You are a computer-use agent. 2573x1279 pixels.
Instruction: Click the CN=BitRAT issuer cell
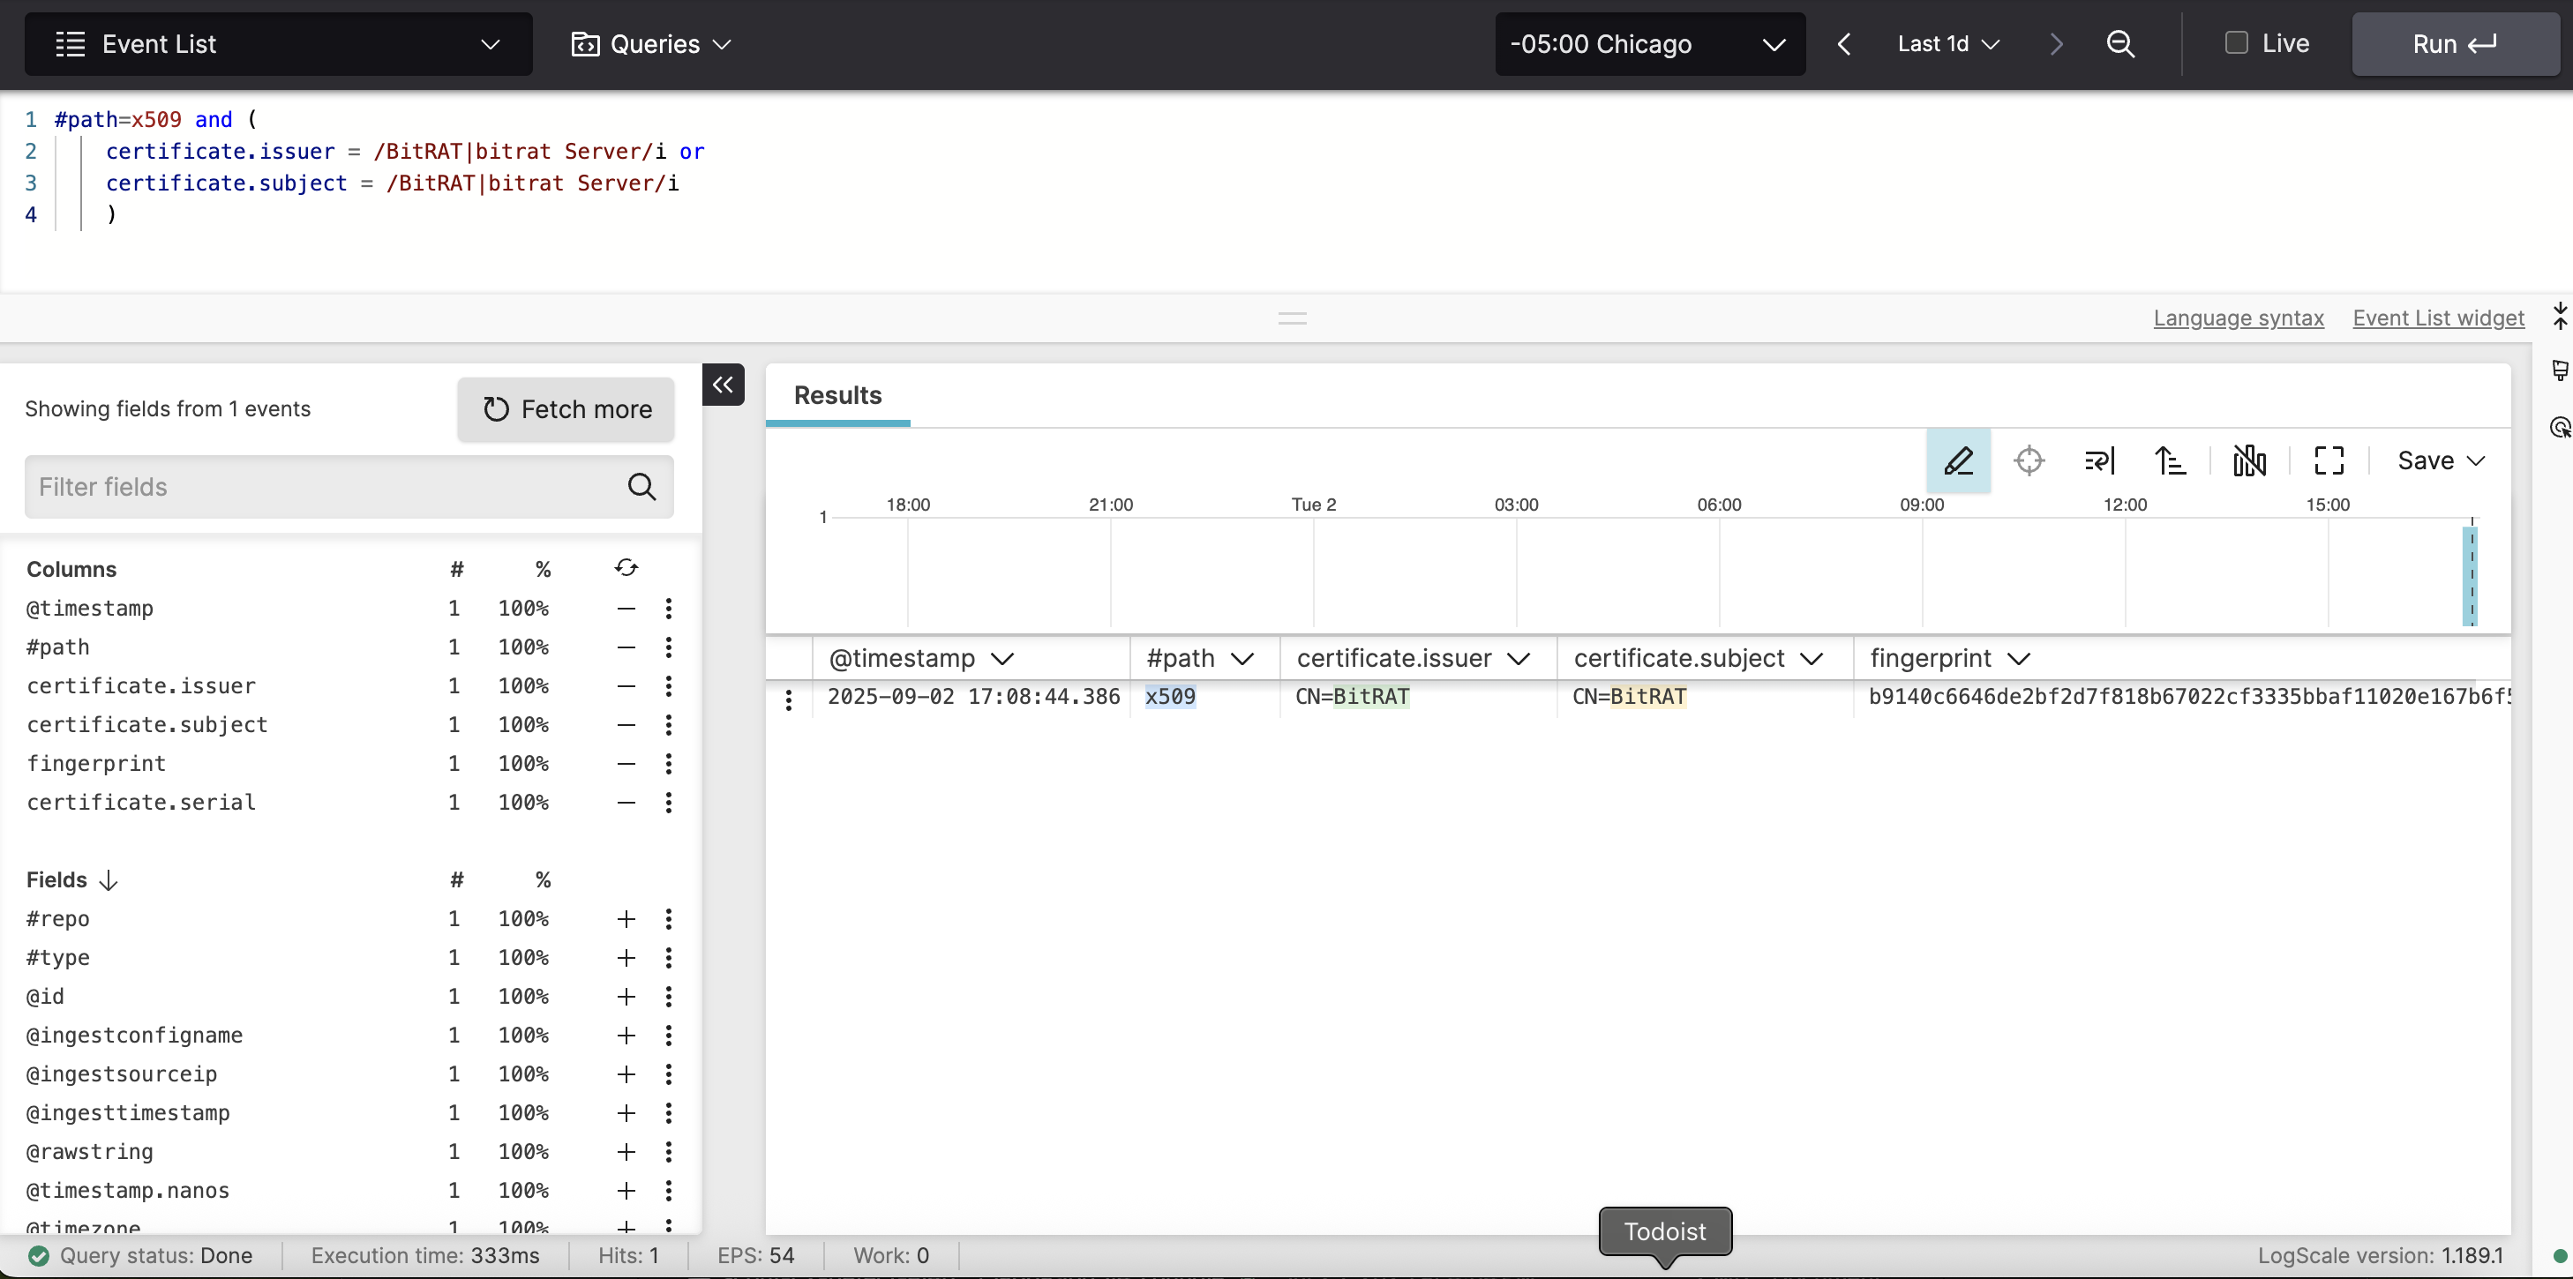tap(1353, 697)
